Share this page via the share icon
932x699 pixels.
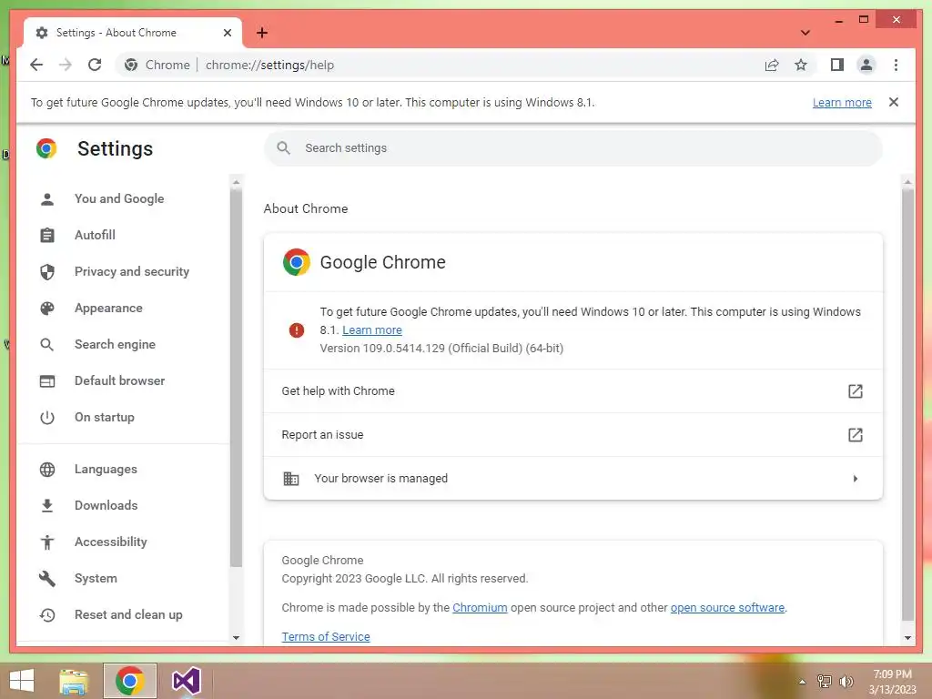coord(772,65)
